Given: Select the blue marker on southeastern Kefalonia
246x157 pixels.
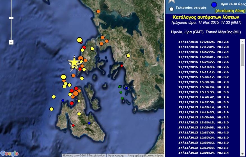Looking at the screenshot, I should pyautogui.click(x=89, y=123).
